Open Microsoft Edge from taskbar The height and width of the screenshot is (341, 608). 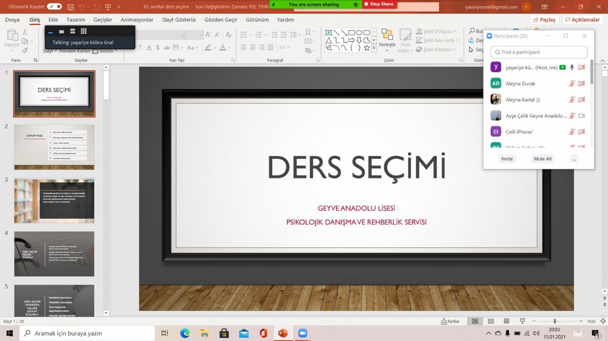[185, 333]
